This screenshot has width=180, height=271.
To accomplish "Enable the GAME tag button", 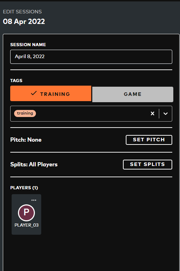I will coord(133,94).
